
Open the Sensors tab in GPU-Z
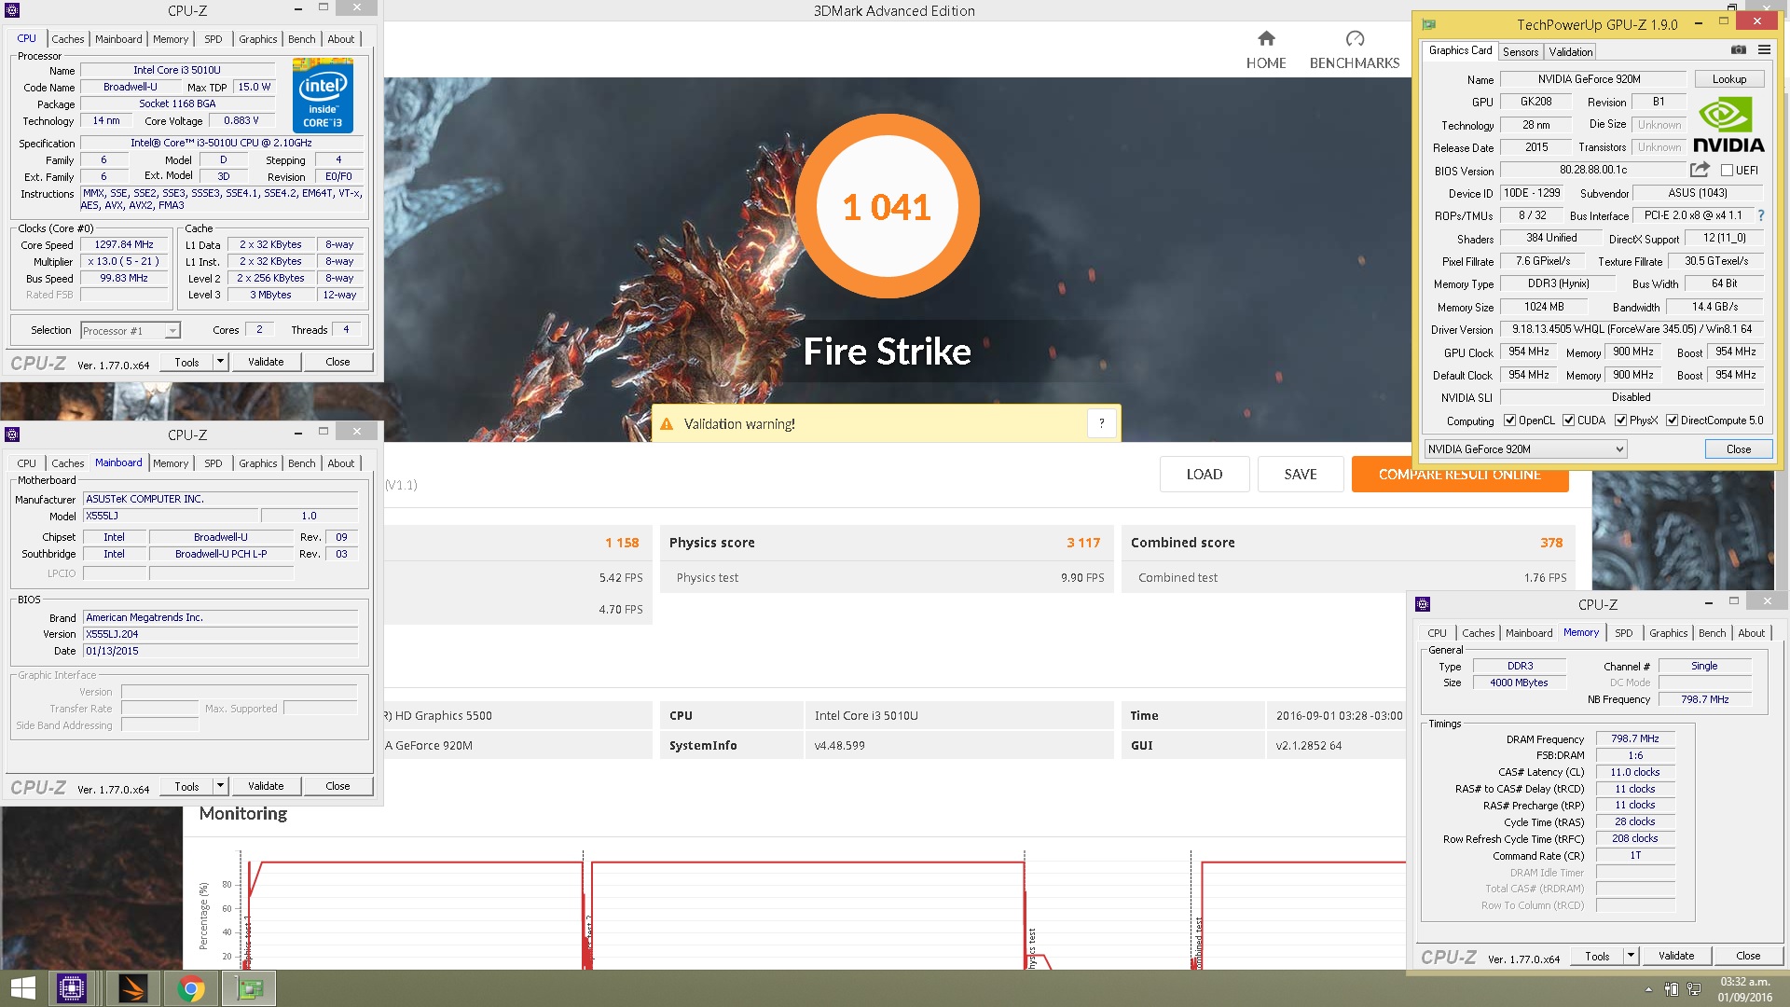(1520, 52)
